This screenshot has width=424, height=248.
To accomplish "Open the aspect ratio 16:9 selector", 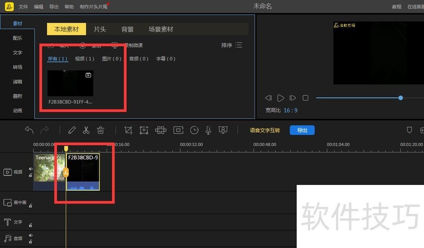I will tap(290, 110).
